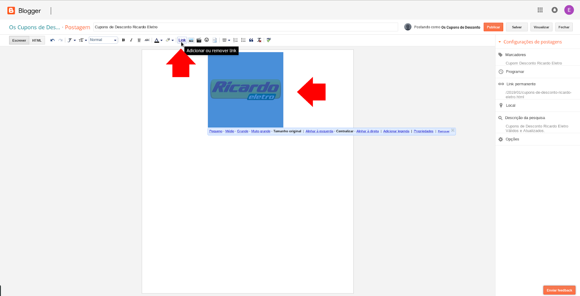The height and width of the screenshot is (296, 580).
Task: Open image Propriedades link
Action: click(x=423, y=131)
